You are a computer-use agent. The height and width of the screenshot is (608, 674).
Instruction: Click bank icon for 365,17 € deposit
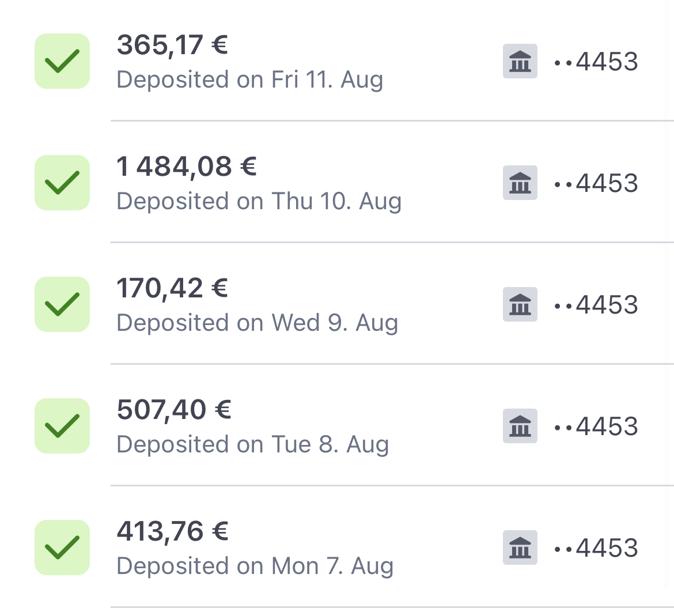(520, 61)
